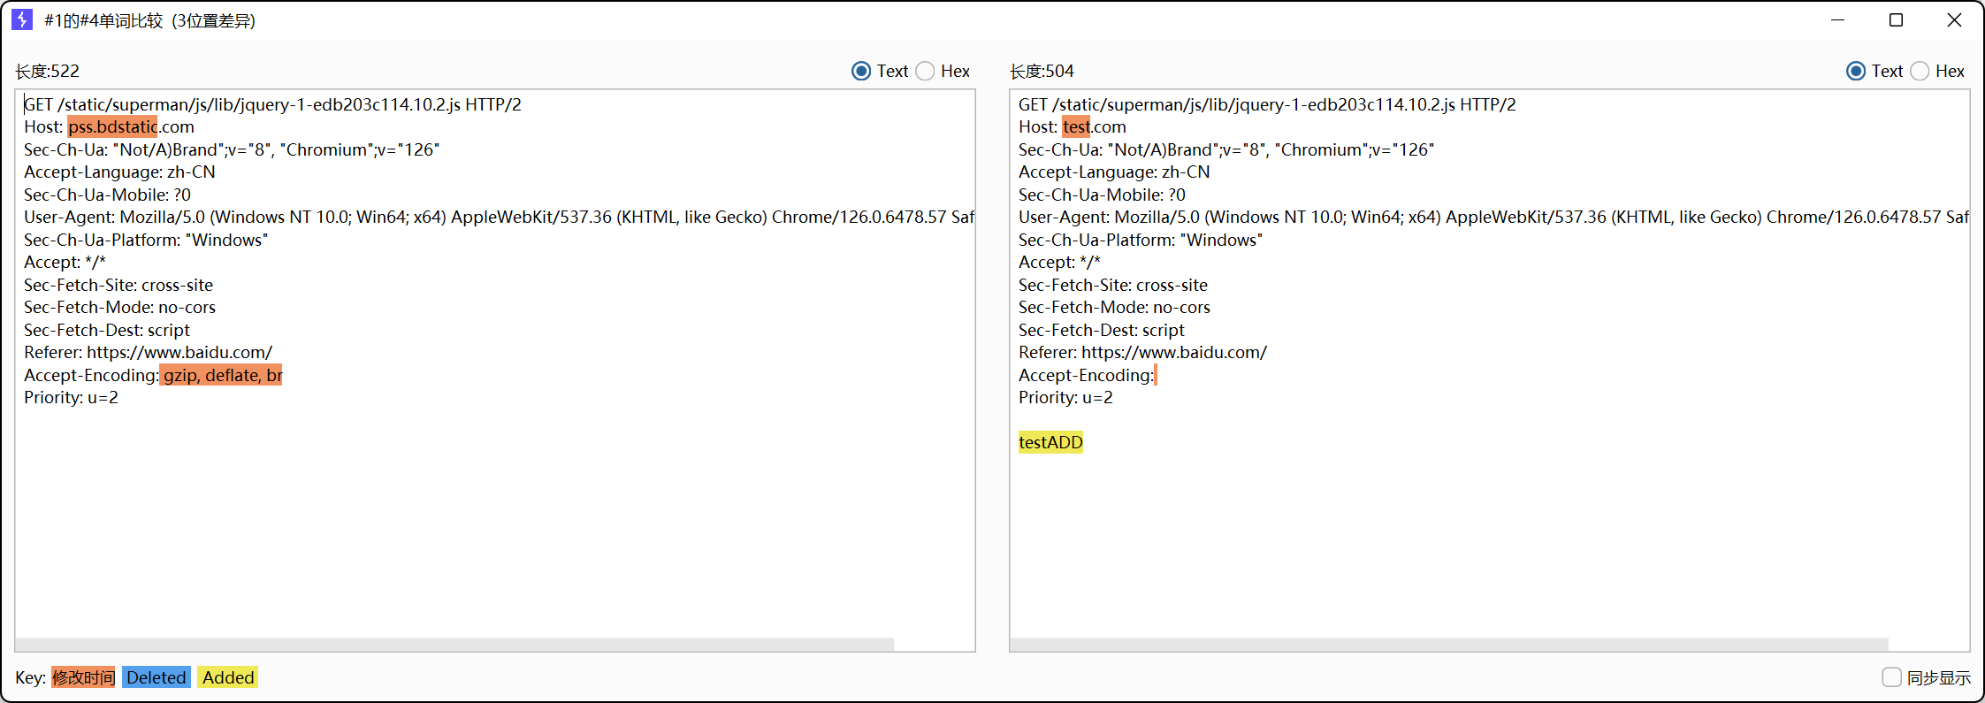Click User-Agent line in left pane
Screen dimensions: 1985x703
[x=499, y=217]
